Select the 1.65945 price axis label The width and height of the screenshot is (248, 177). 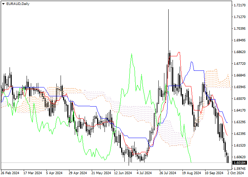(239, 87)
